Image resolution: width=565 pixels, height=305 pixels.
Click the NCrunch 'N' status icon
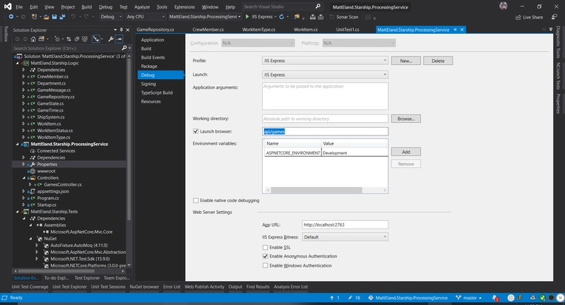coord(560,298)
